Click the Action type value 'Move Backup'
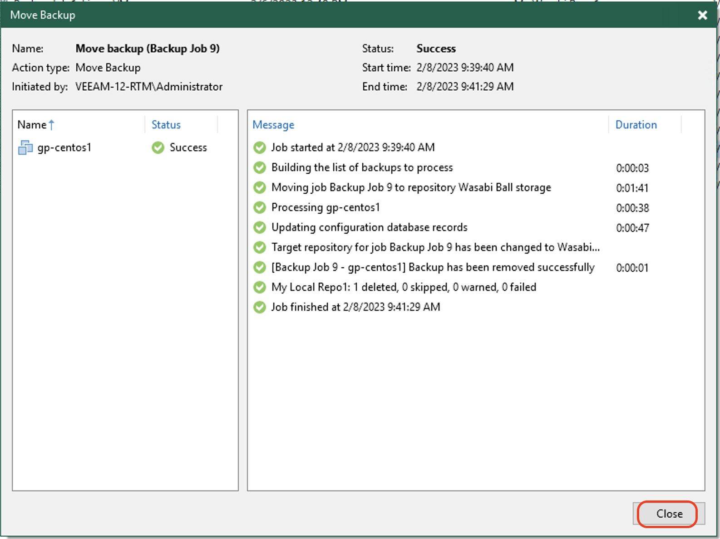The width and height of the screenshot is (720, 539). click(108, 68)
